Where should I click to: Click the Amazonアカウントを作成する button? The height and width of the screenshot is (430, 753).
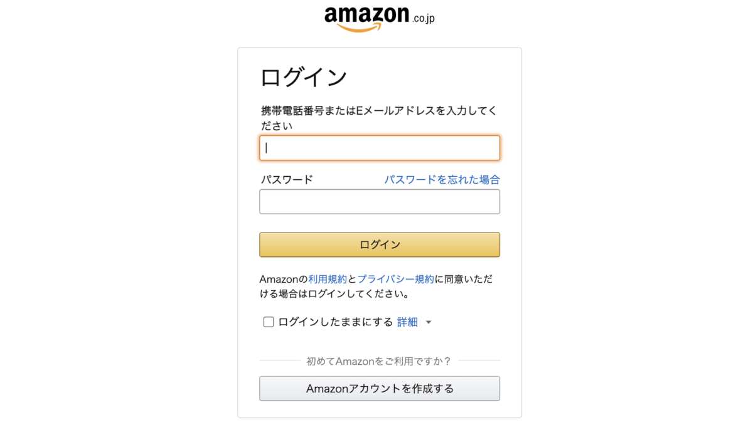pos(380,389)
